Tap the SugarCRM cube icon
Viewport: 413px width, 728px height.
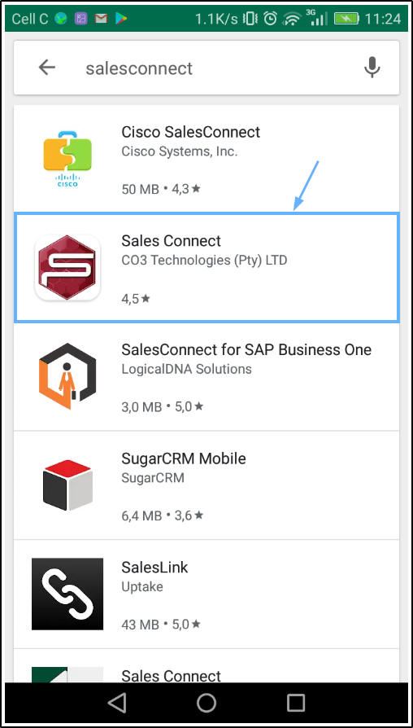point(67,485)
